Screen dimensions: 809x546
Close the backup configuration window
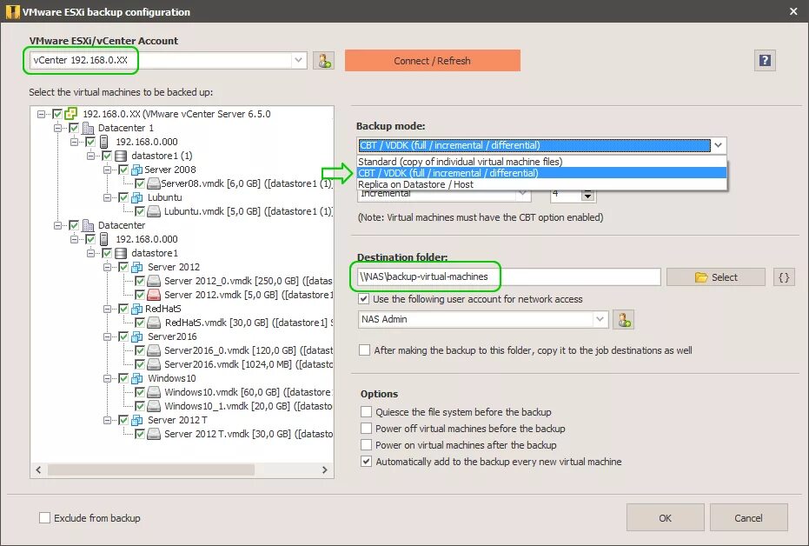click(793, 10)
